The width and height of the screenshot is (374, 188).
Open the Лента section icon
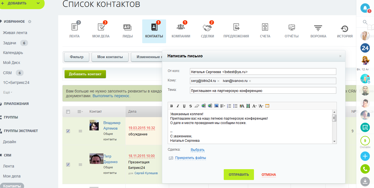[x=74, y=27]
